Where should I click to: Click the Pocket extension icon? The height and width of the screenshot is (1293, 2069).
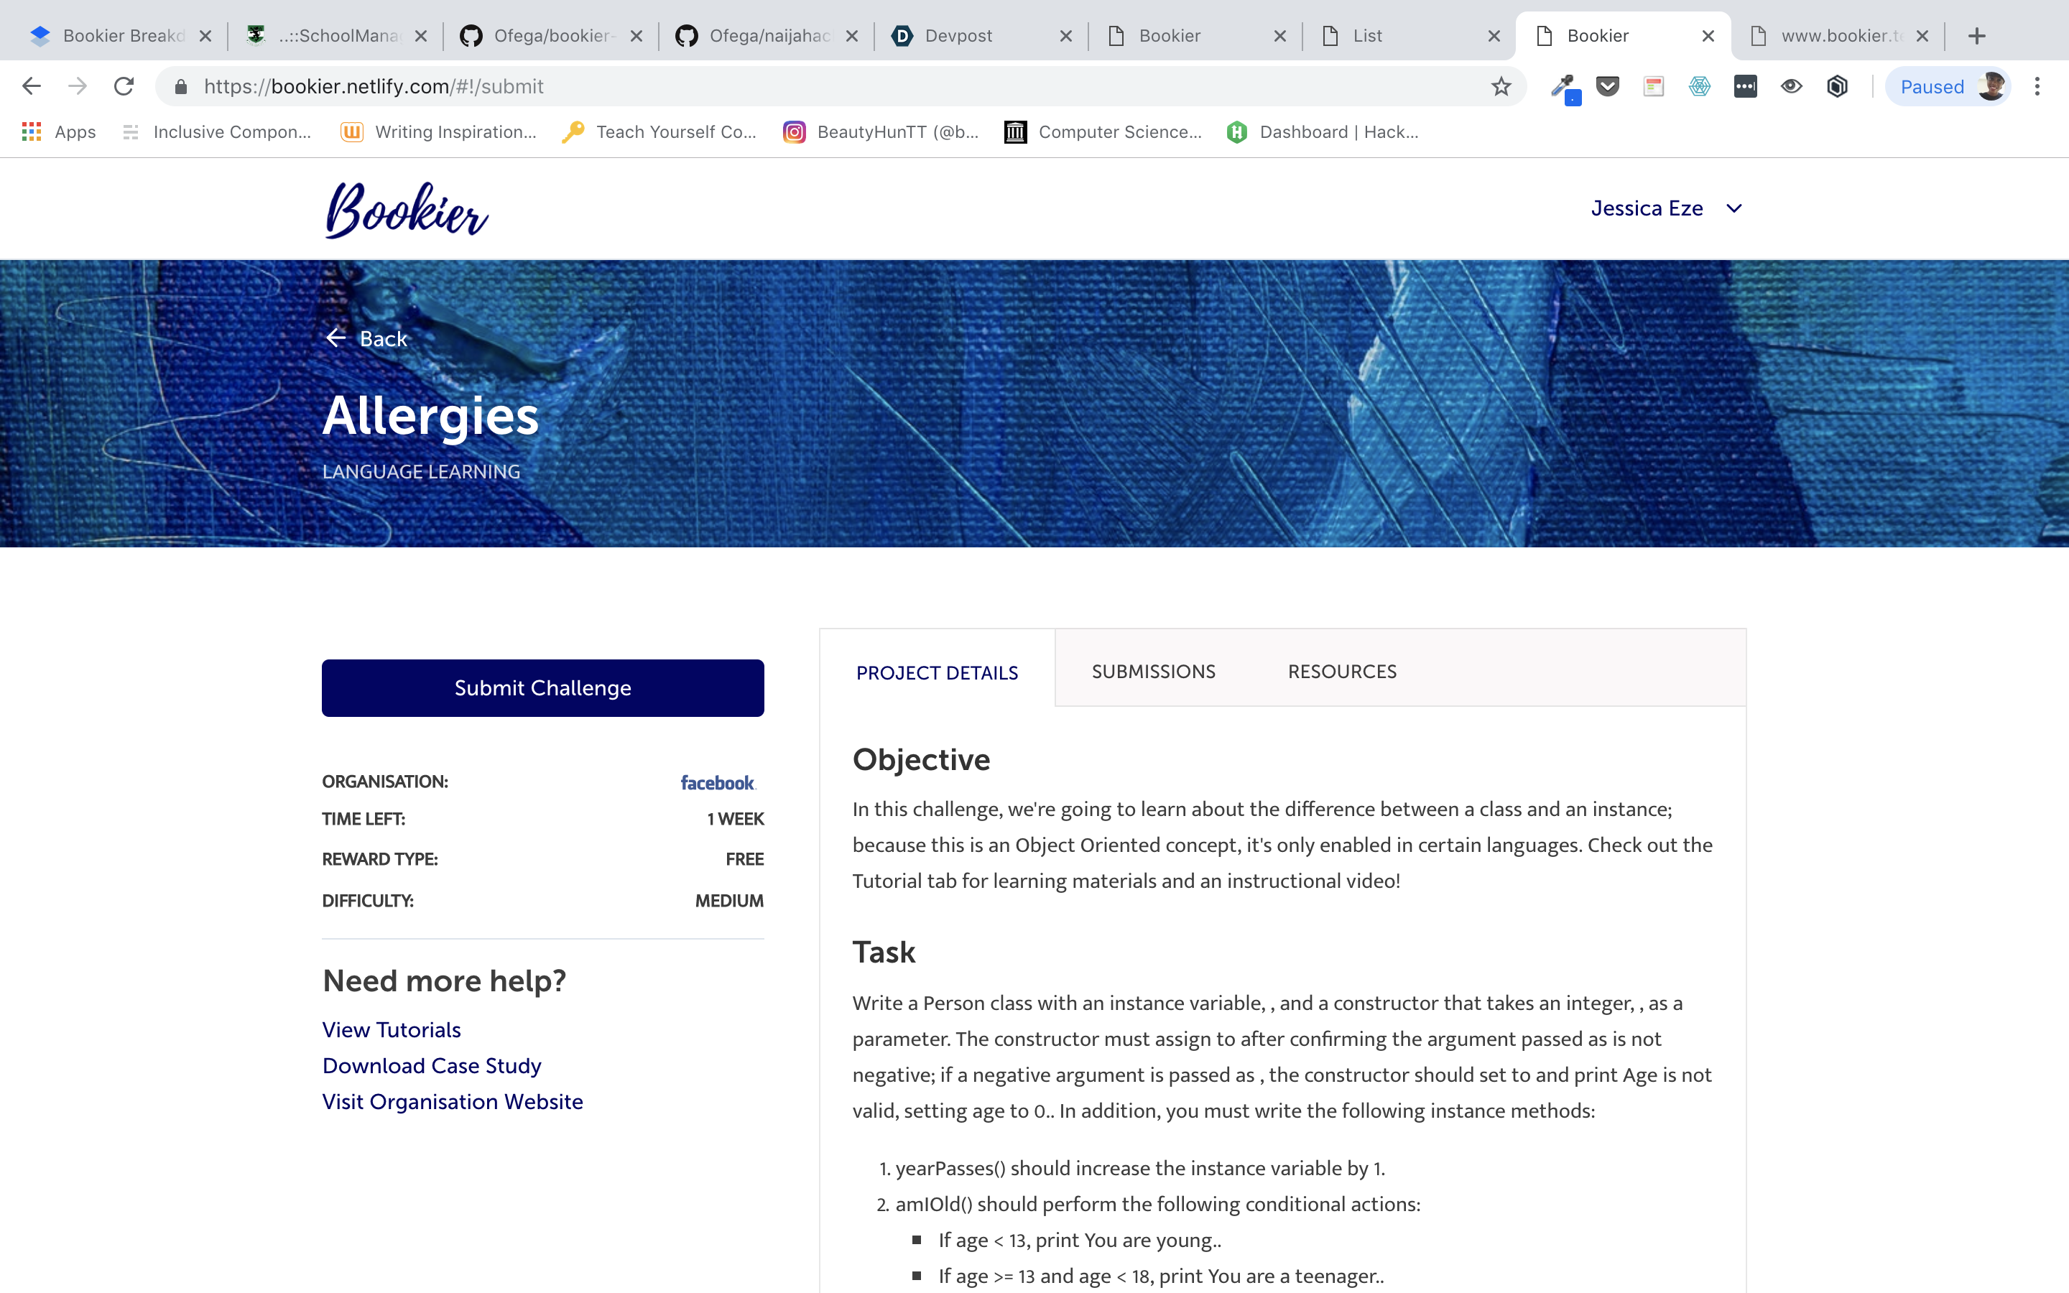[x=1607, y=86]
